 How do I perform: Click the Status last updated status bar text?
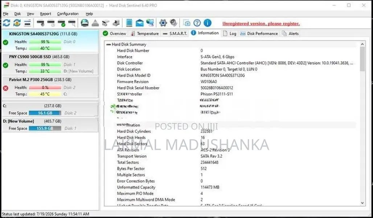coord(45,214)
